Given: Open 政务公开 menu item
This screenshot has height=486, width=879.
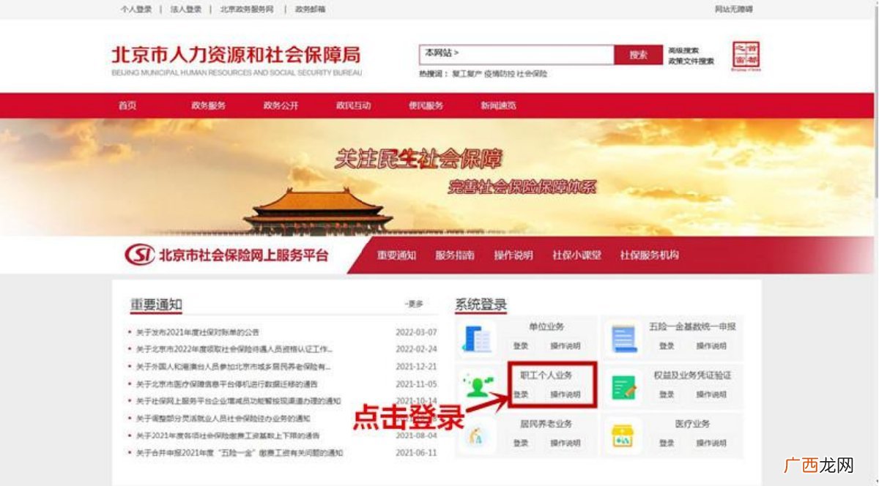Looking at the screenshot, I should tap(281, 105).
